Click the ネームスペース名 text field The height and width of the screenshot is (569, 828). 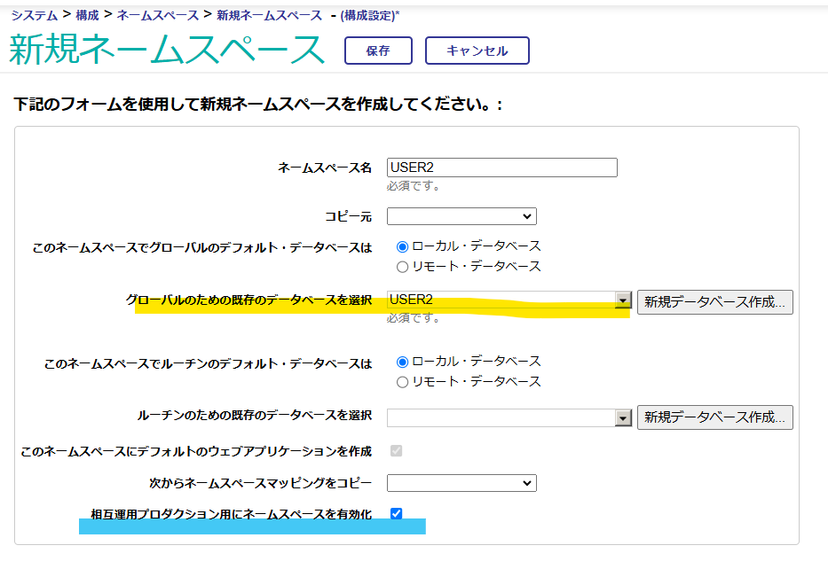pos(501,168)
